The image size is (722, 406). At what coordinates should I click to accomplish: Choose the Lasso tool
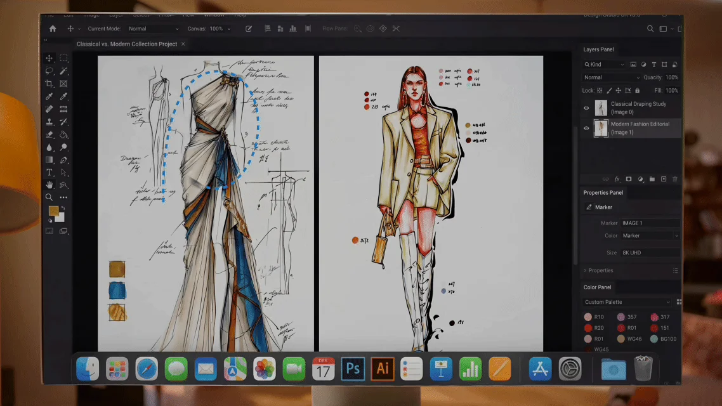pos(49,71)
